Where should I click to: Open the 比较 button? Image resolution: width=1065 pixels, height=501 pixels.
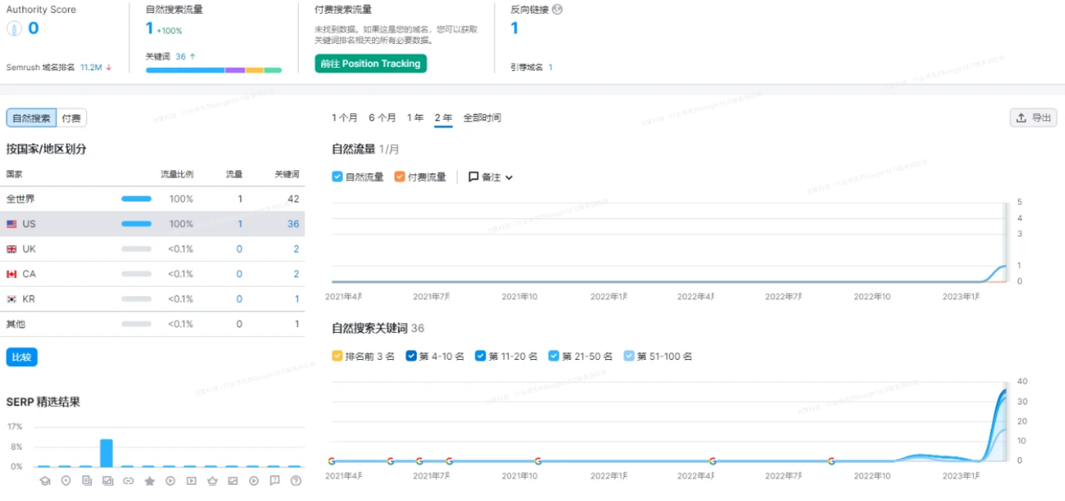point(22,357)
